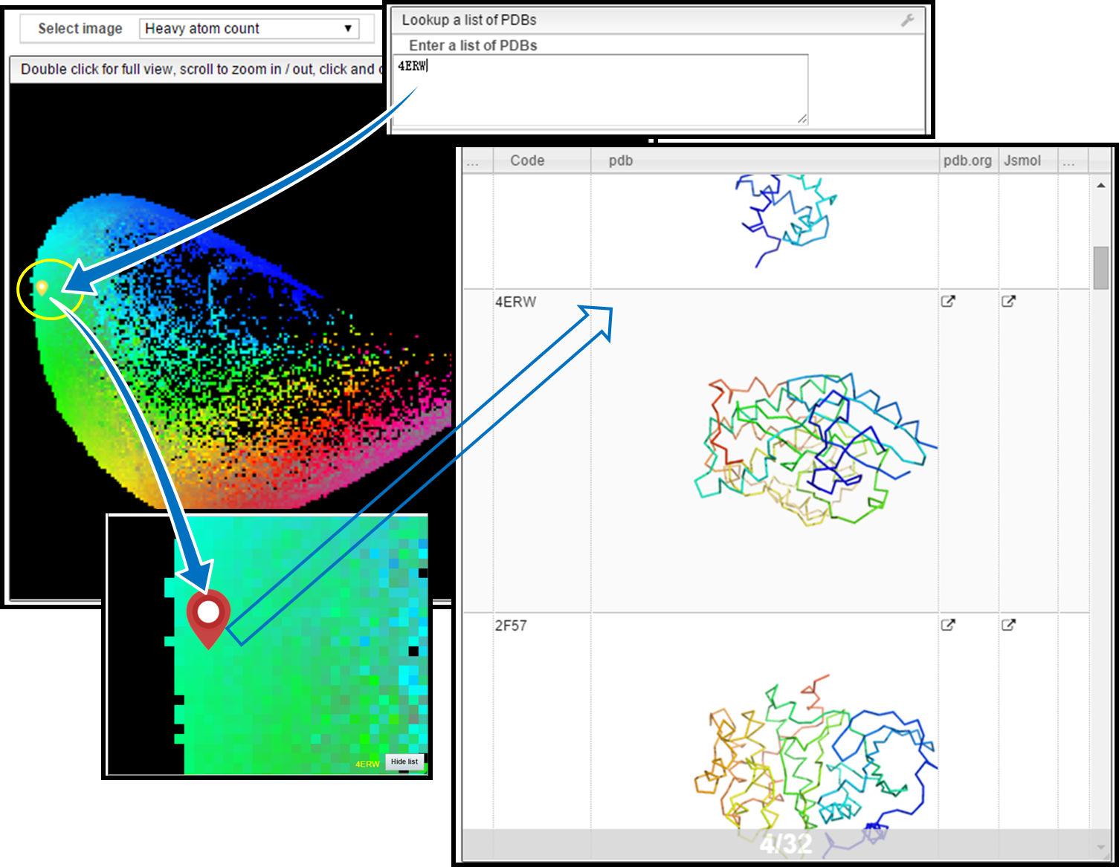Click small yellow marker on the heat map
The image size is (1119, 867).
tap(42, 288)
